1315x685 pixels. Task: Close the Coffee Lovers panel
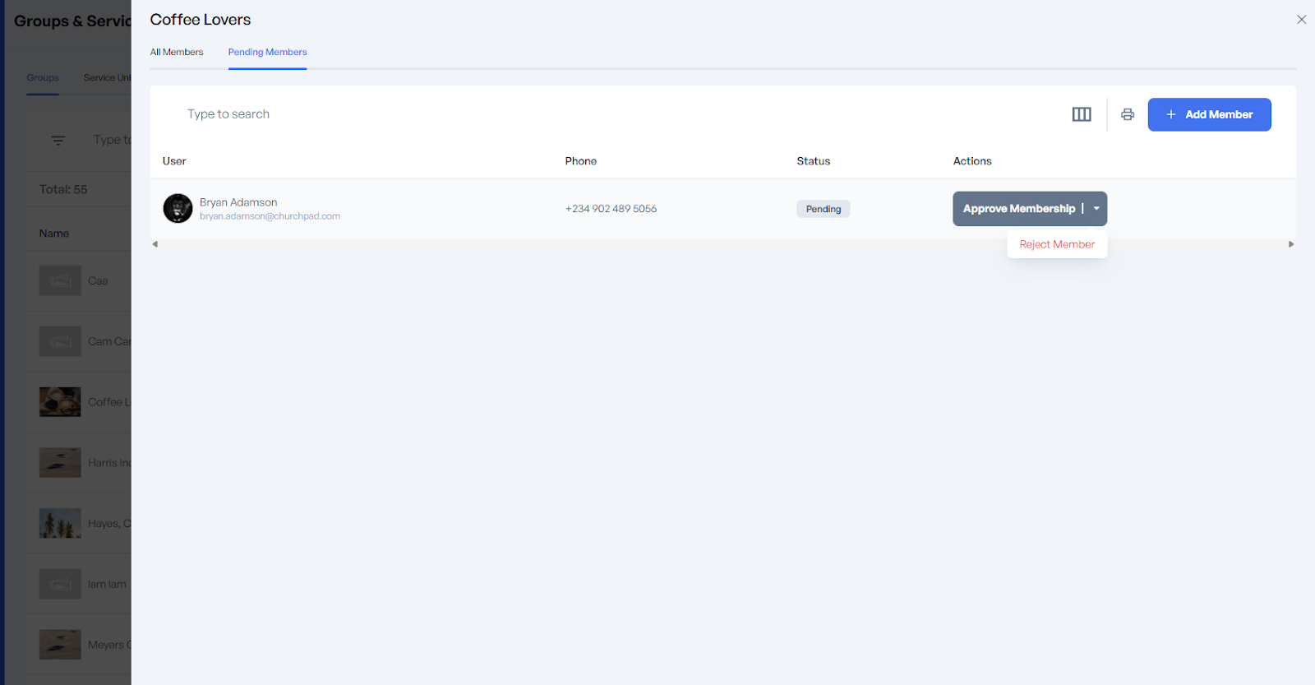click(x=1301, y=20)
